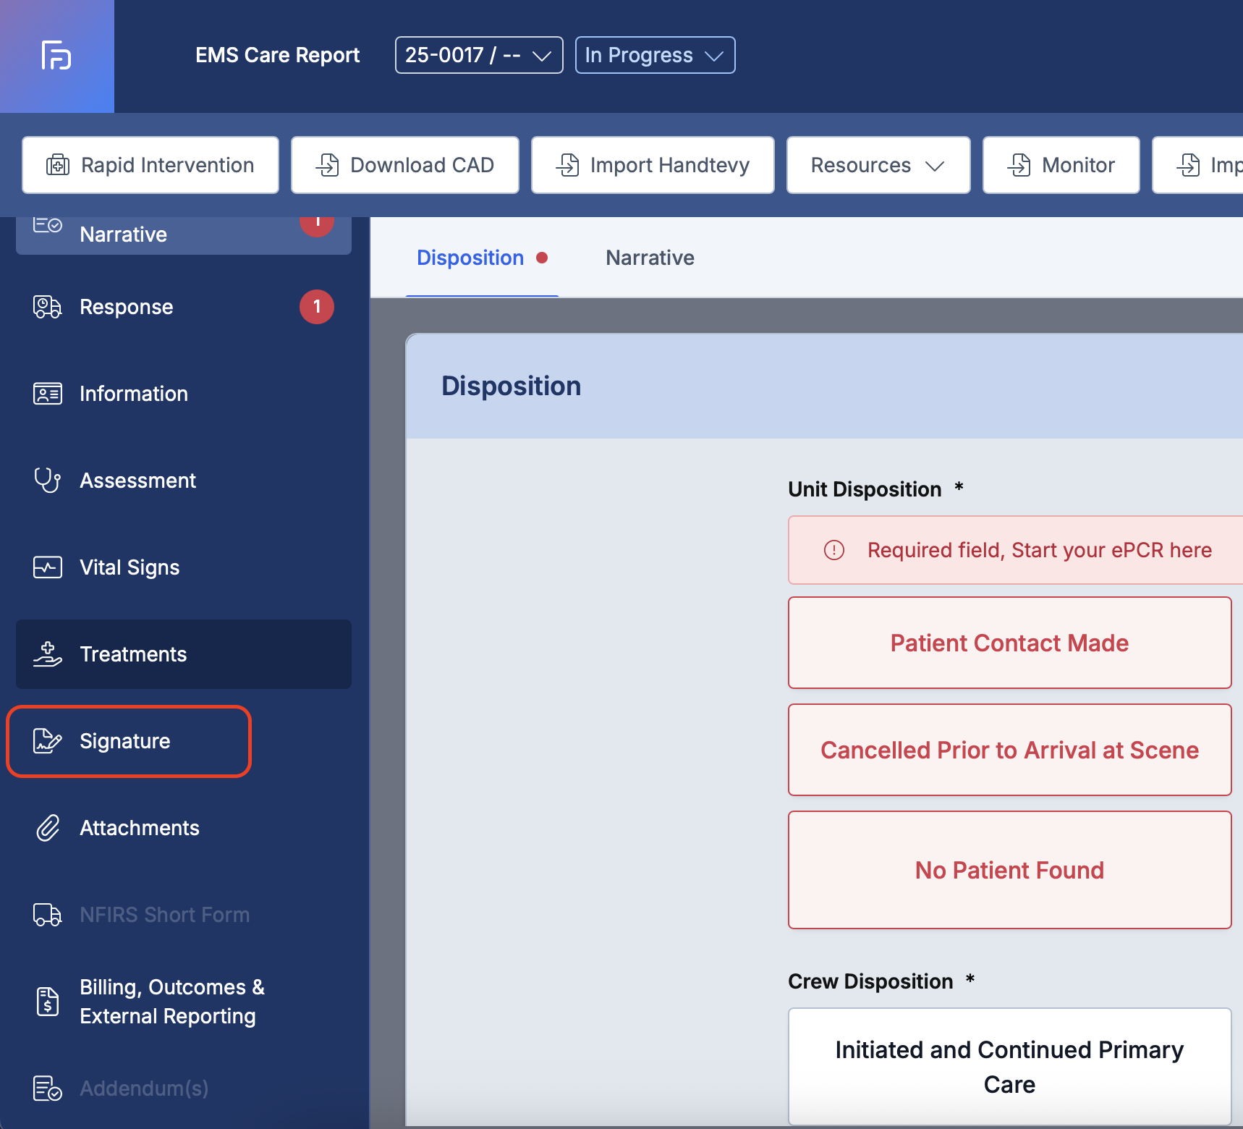Select the Disposition tab
Viewport: 1243px width, 1129px height.
470,258
